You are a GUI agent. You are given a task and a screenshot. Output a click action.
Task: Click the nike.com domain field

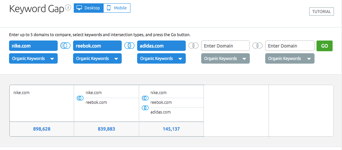click(x=34, y=46)
